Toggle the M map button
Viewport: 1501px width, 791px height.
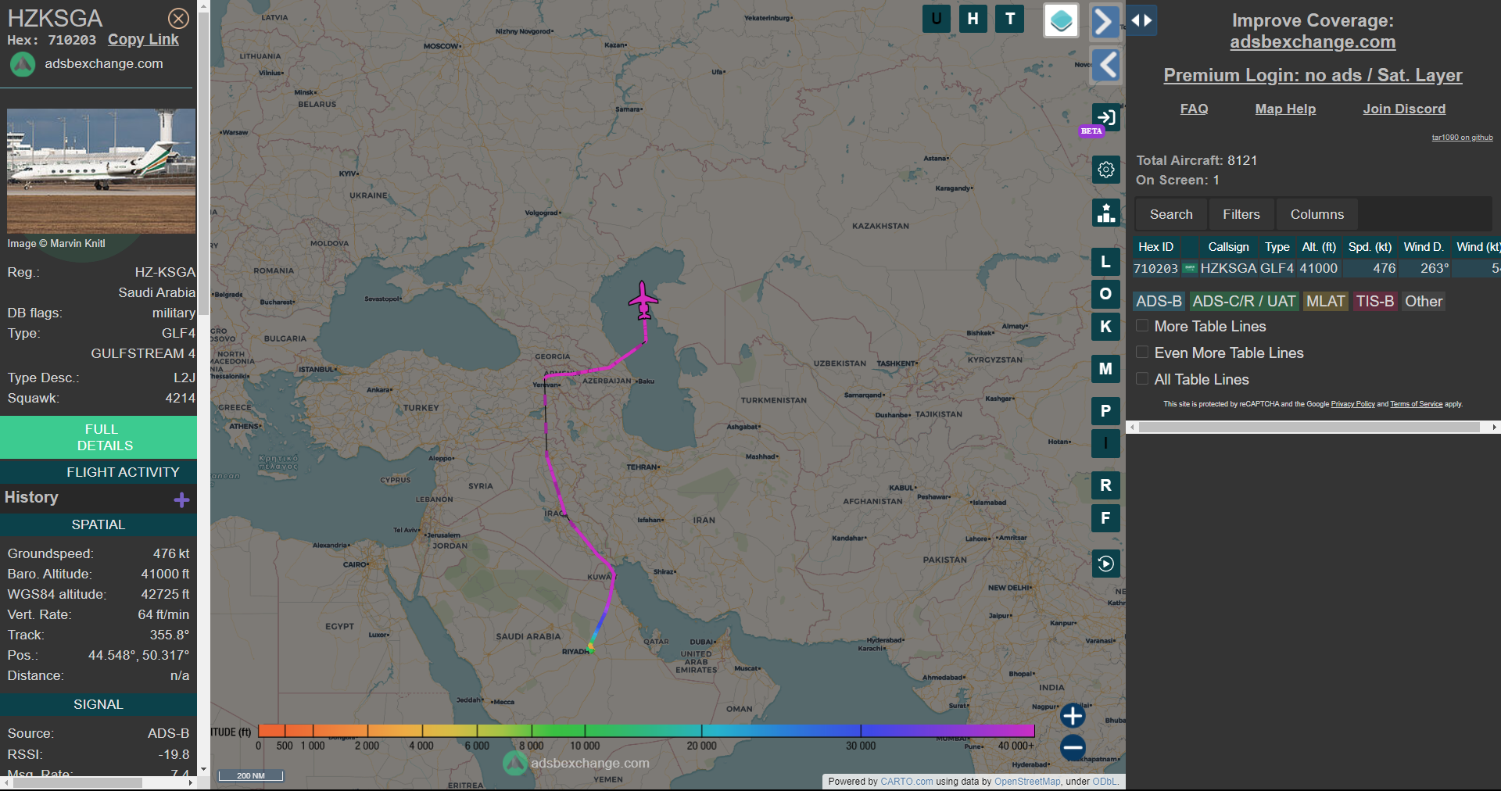tap(1105, 369)
